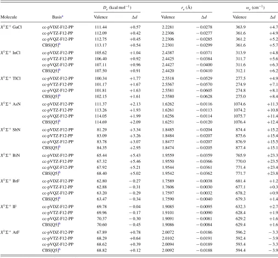The image size is (278, 258).
Task: Click the re Δd value −0.0278
Action: point(205,27)
